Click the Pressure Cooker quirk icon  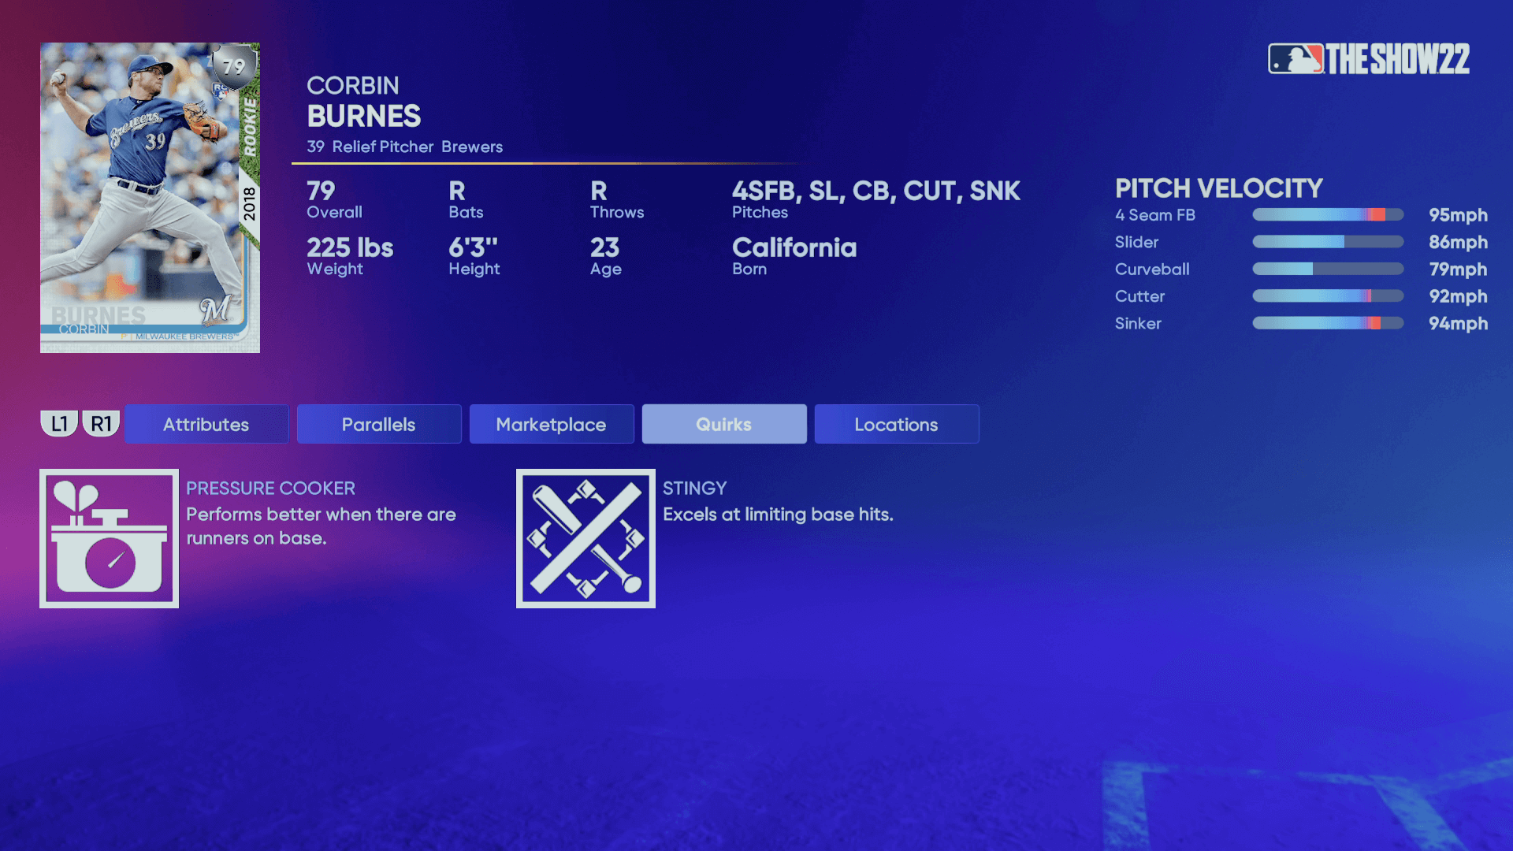(109, 538)
